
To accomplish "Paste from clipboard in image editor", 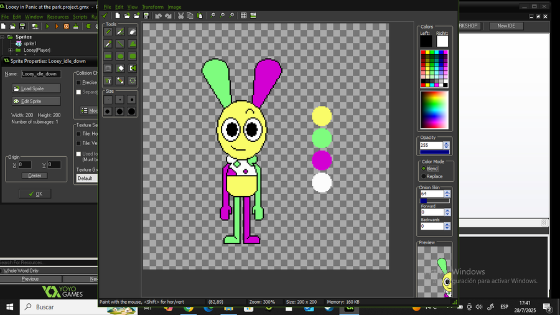I will click(200, 16).
